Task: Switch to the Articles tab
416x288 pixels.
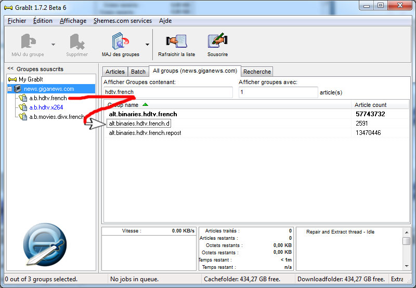Action: [x=115, y=72]
